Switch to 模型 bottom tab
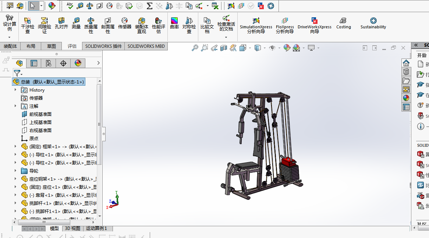 (54, 228)
